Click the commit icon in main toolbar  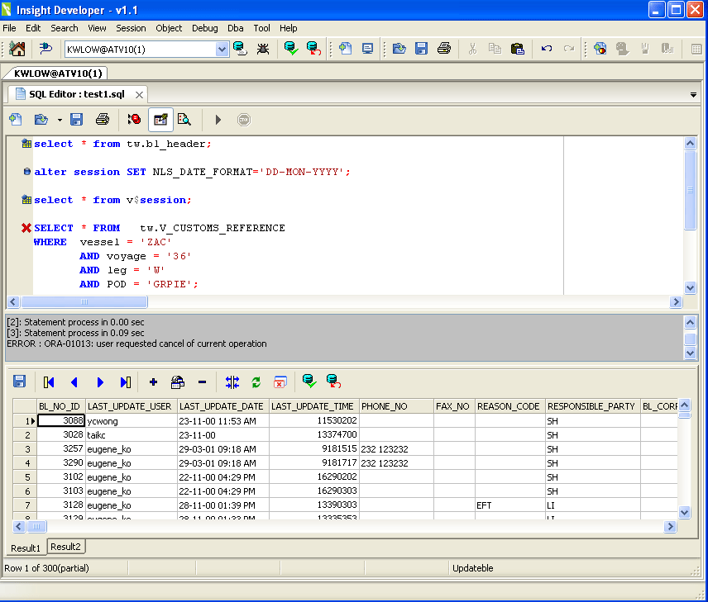coord(291,49)
